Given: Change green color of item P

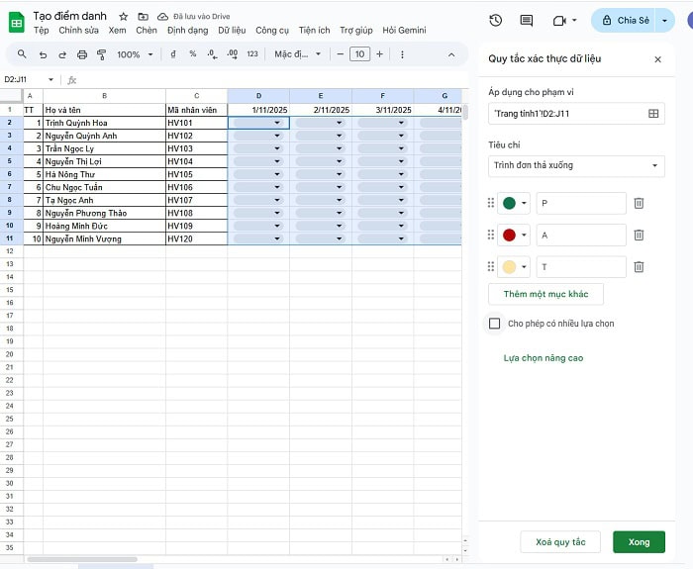Looking at the screenshot, I should click(x=514, y=203).
